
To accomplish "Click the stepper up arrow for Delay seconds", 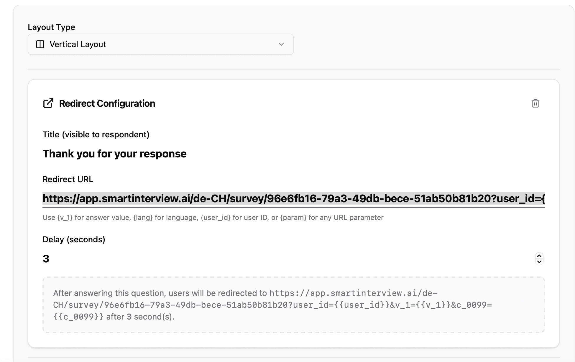I will 539,256.
